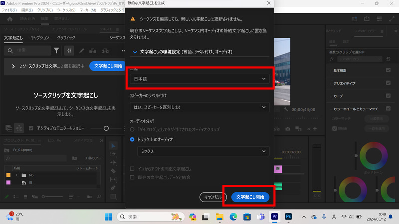The image size is (399, 224).
Task: Open the speaker labeling dropdown
Action: (x=199, y=107)
